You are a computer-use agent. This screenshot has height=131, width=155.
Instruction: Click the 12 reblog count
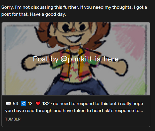[x=30, y=104]
